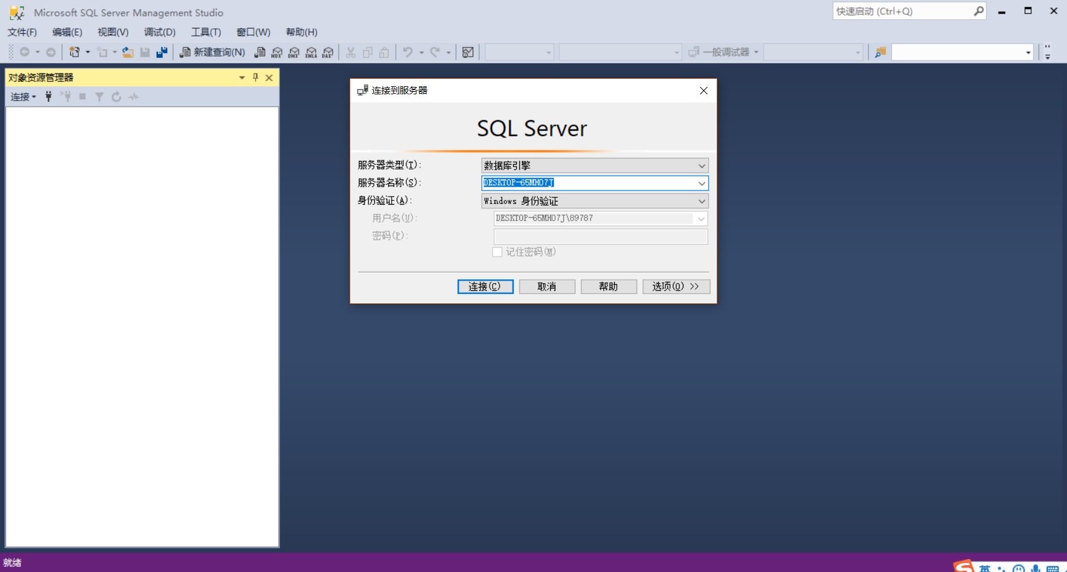Expand the 身份验证 authentication dropdown

pyautogui.click(x=701, y=201)
